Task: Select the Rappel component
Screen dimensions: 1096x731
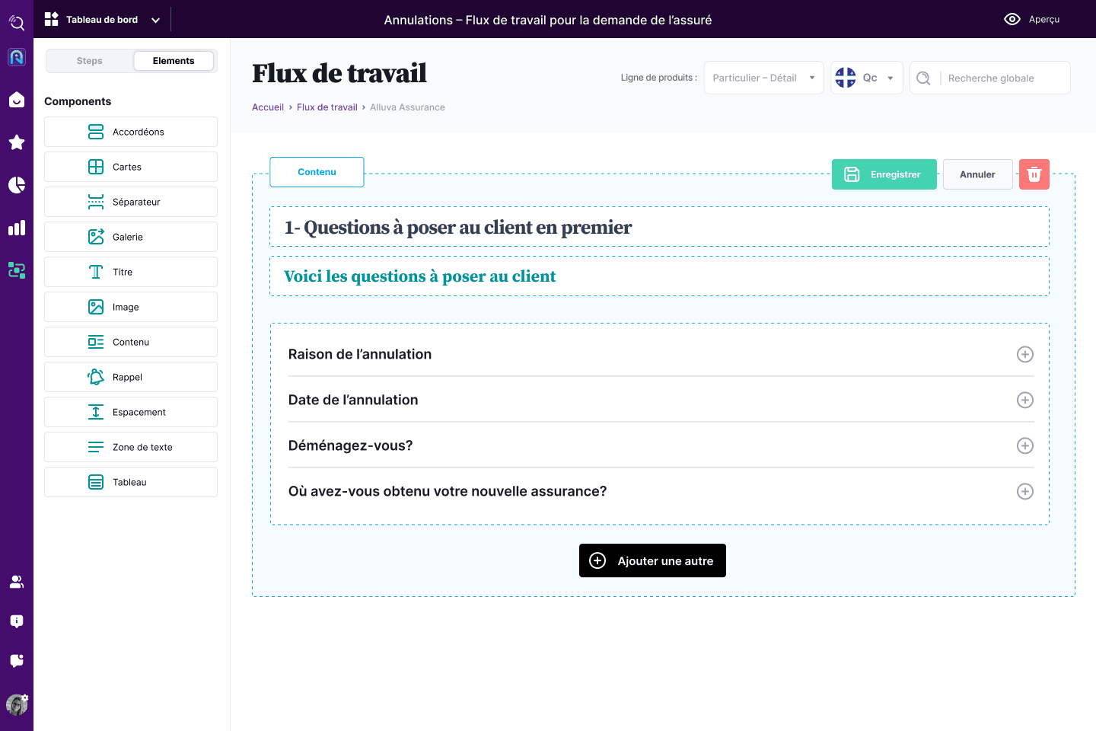Action: tap(131, 377)
